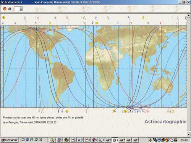This screenshot has height=143, width=191.
Task: Click the orange chart wheel toolbar icon
Action: tap(5, 9)
